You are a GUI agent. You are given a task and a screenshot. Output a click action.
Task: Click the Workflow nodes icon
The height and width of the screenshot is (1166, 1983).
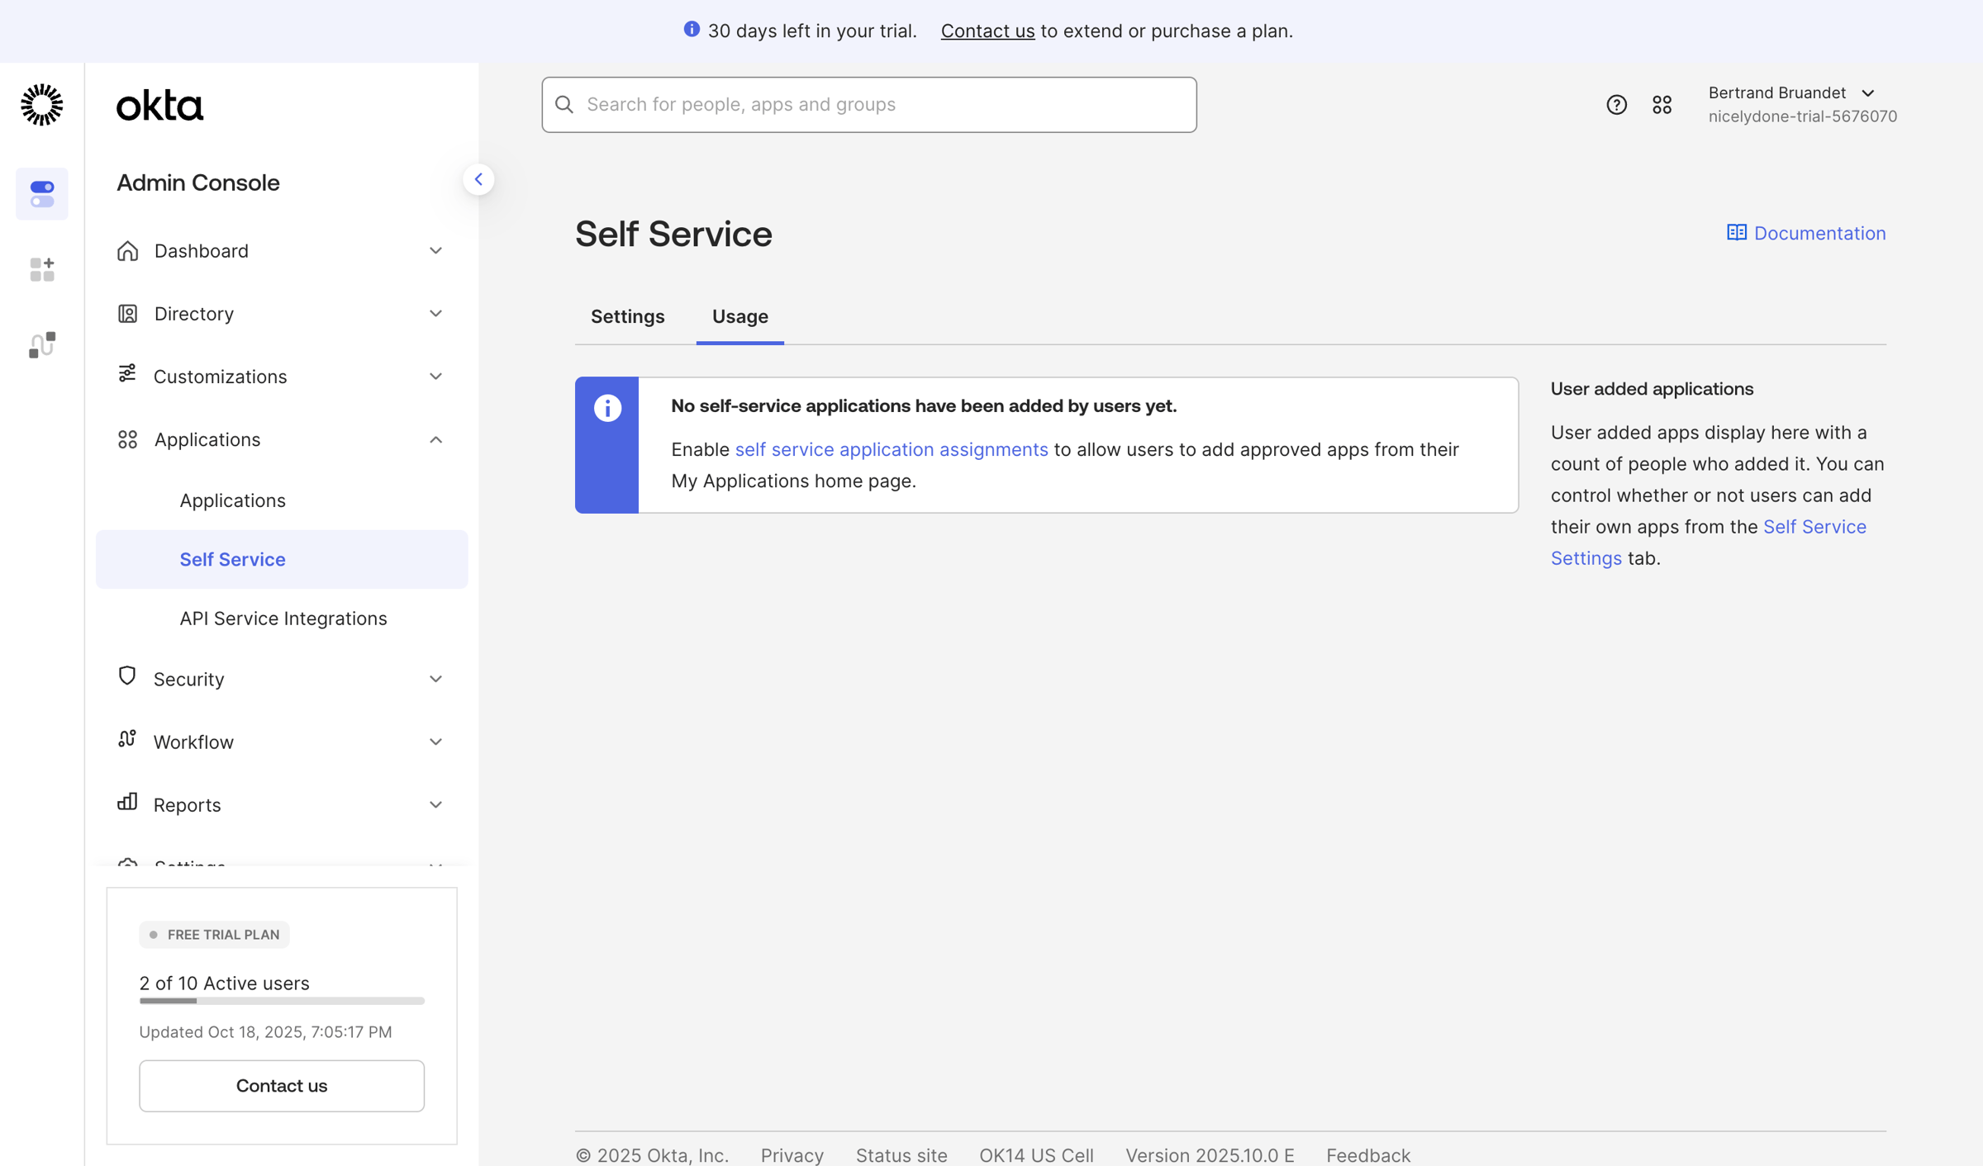point(127,738)
